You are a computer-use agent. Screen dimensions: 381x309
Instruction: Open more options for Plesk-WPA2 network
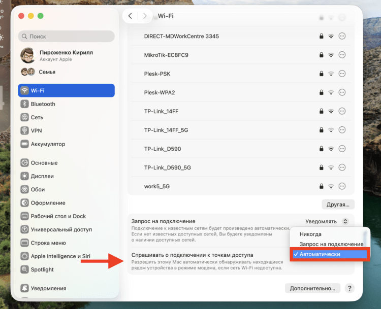(342, 92)
